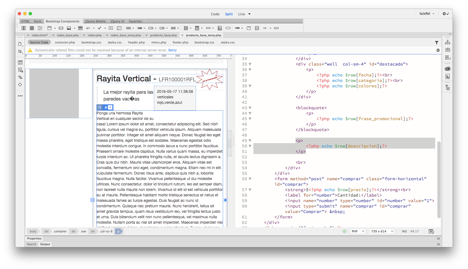Dismiss the error banner with the X button
Image resolution: width=468 pixels, height=269 pixels.
coord(438,50)
